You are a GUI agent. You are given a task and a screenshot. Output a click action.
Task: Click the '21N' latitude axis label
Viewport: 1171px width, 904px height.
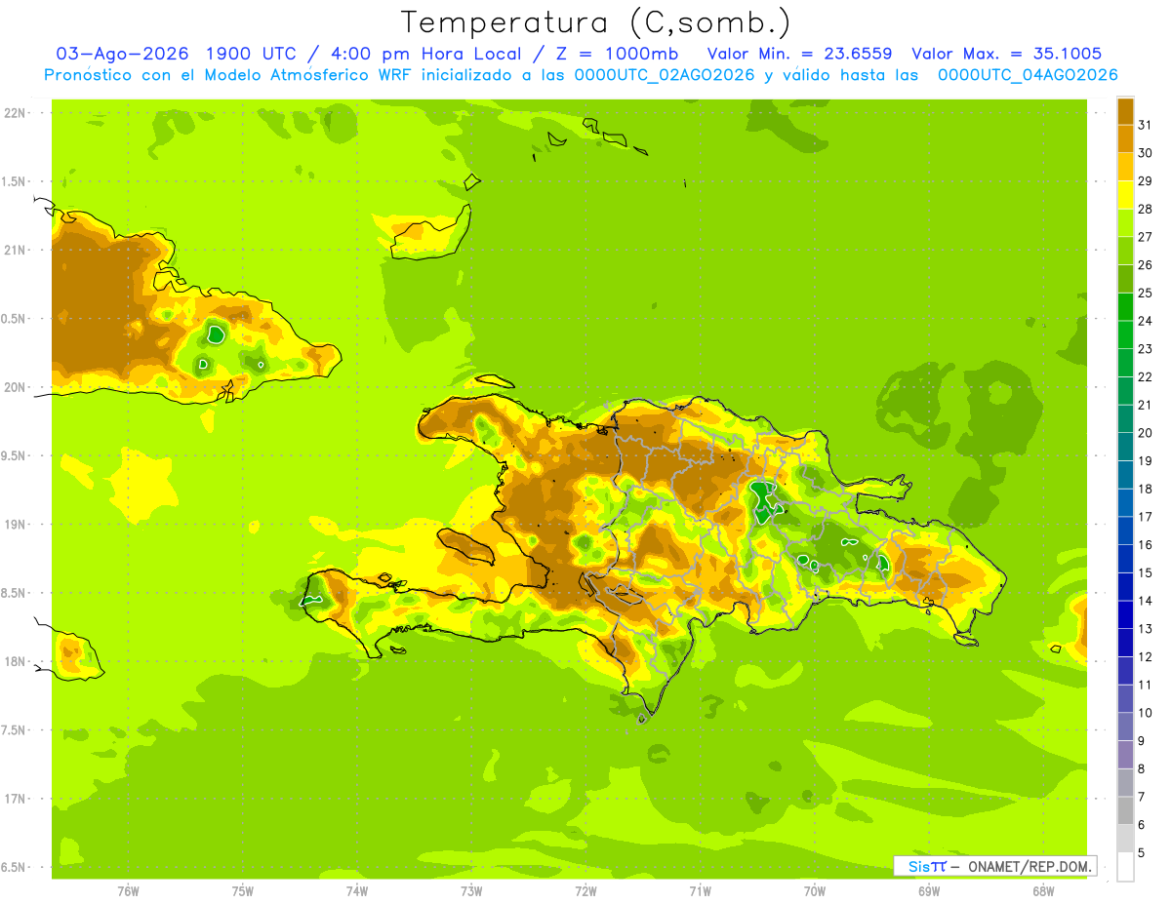click(x=15, y=250)
